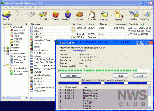Viewport: 154px width, 111px height.
Task: Click the connections list scroll up arrow
Action: pos(150,87)
